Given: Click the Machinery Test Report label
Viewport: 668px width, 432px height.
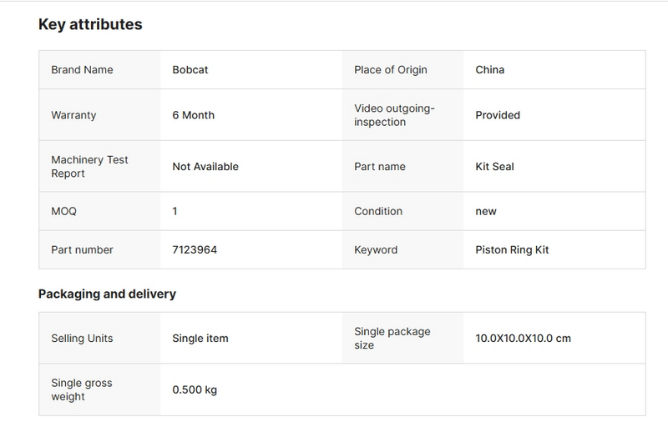Looking at the screenshot, I should click(89, 167).
